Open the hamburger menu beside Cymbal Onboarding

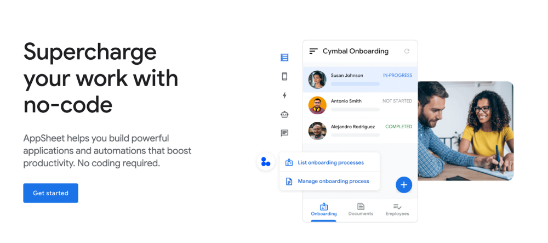click(x=313, y=51)
